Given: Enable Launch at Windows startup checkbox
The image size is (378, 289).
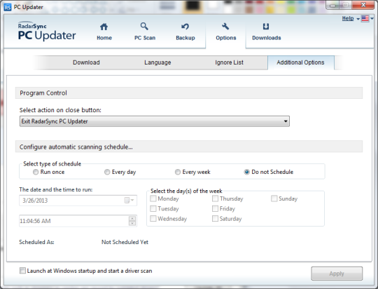Looking at the screenshot, I should point(22,271).
